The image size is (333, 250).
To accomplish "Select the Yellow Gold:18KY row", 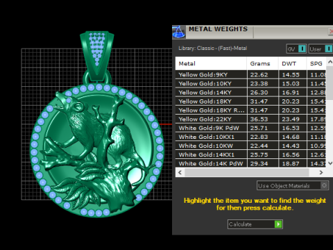I will click(250, 101).
